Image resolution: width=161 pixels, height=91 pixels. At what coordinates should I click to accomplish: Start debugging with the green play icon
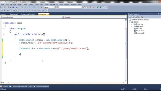(42, 7)
